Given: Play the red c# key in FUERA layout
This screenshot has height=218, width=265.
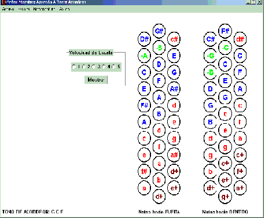Looking at the screenshot, I should [x=174, y=39].
